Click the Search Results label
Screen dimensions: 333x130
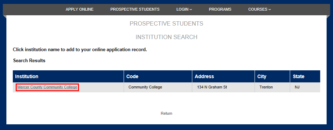(29, 61)
